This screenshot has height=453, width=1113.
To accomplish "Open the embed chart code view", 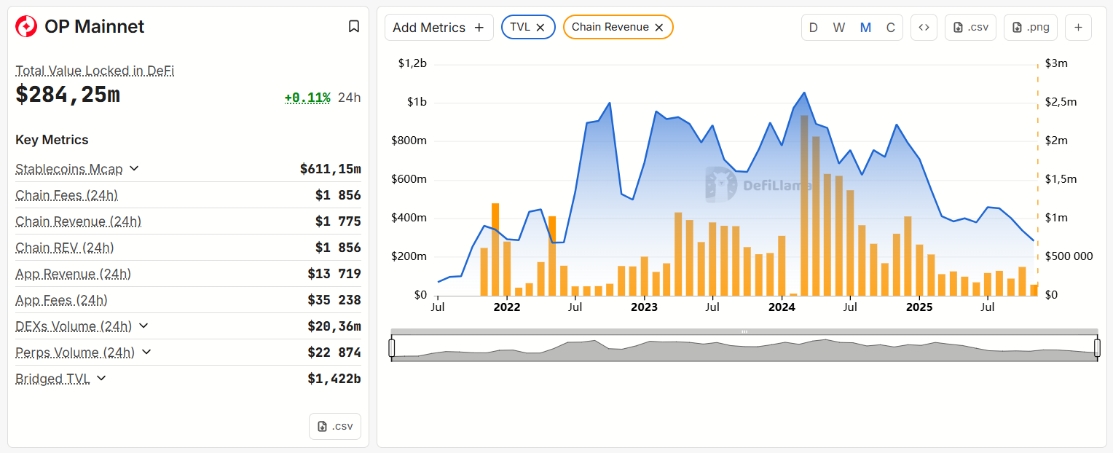I will 924,27.
